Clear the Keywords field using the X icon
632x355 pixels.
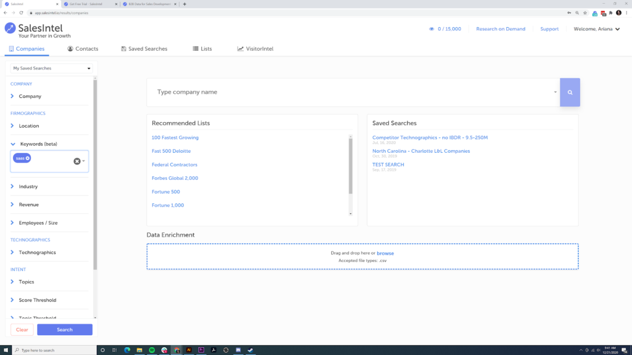pyautogui.click(x=77, y=161)
